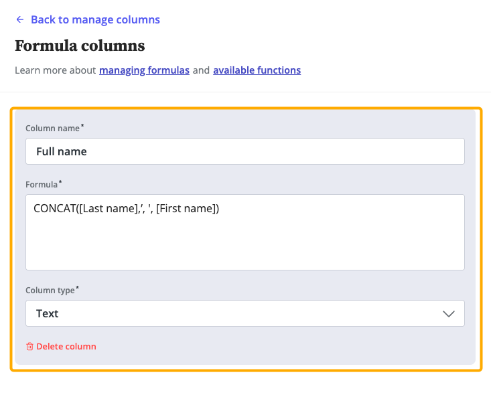Open the 'managing formulas' help link
Screen dimensions: 491x397
[144, 70]
